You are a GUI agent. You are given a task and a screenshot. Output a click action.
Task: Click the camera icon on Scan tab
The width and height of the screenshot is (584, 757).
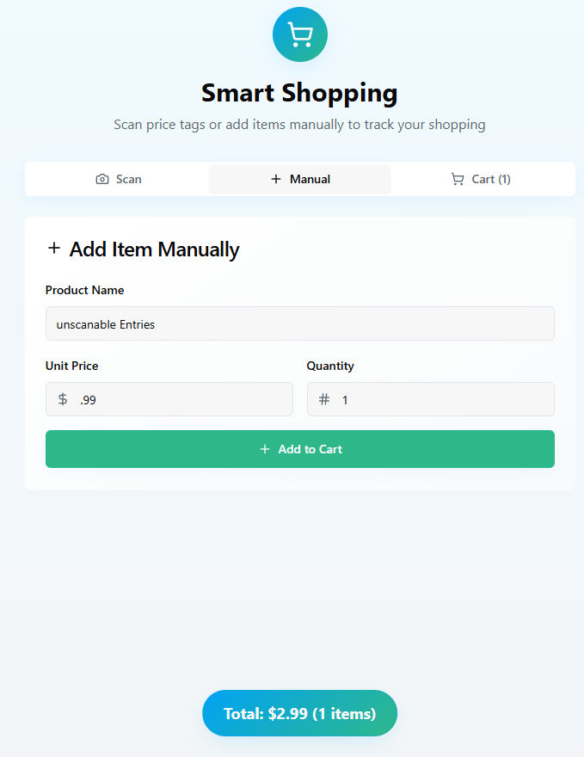(x=102, y=179)
